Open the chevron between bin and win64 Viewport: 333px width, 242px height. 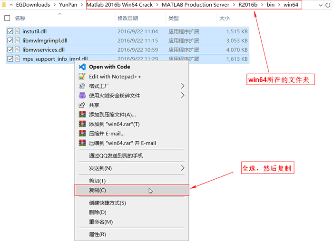point(279,5)
